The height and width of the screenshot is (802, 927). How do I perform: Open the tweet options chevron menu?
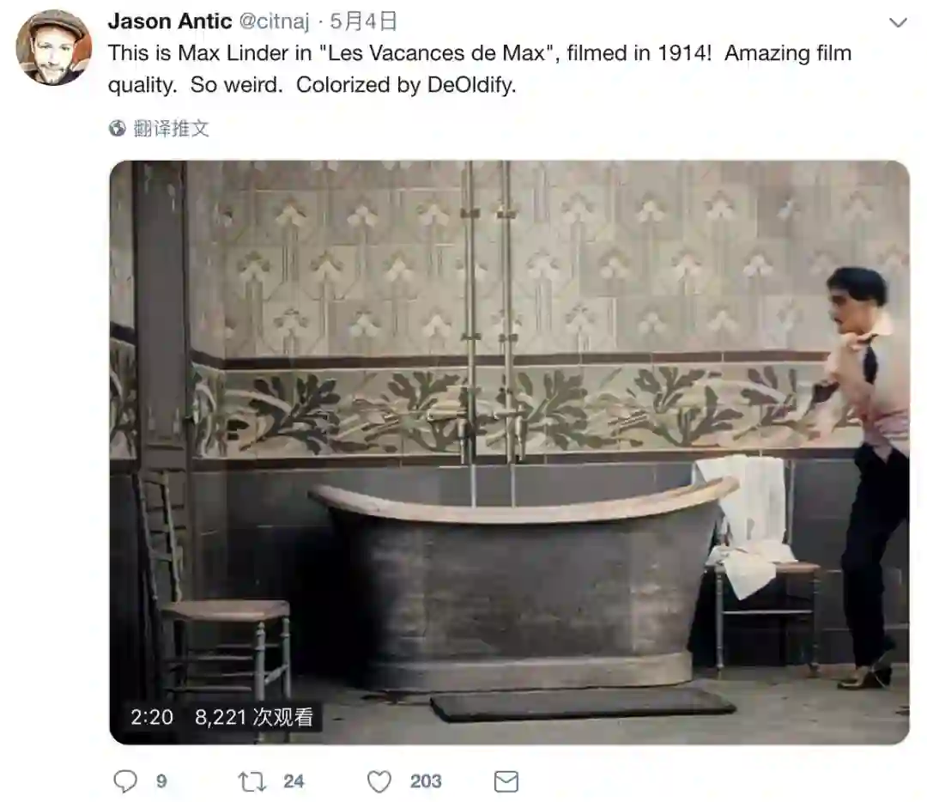coord(898,22)
